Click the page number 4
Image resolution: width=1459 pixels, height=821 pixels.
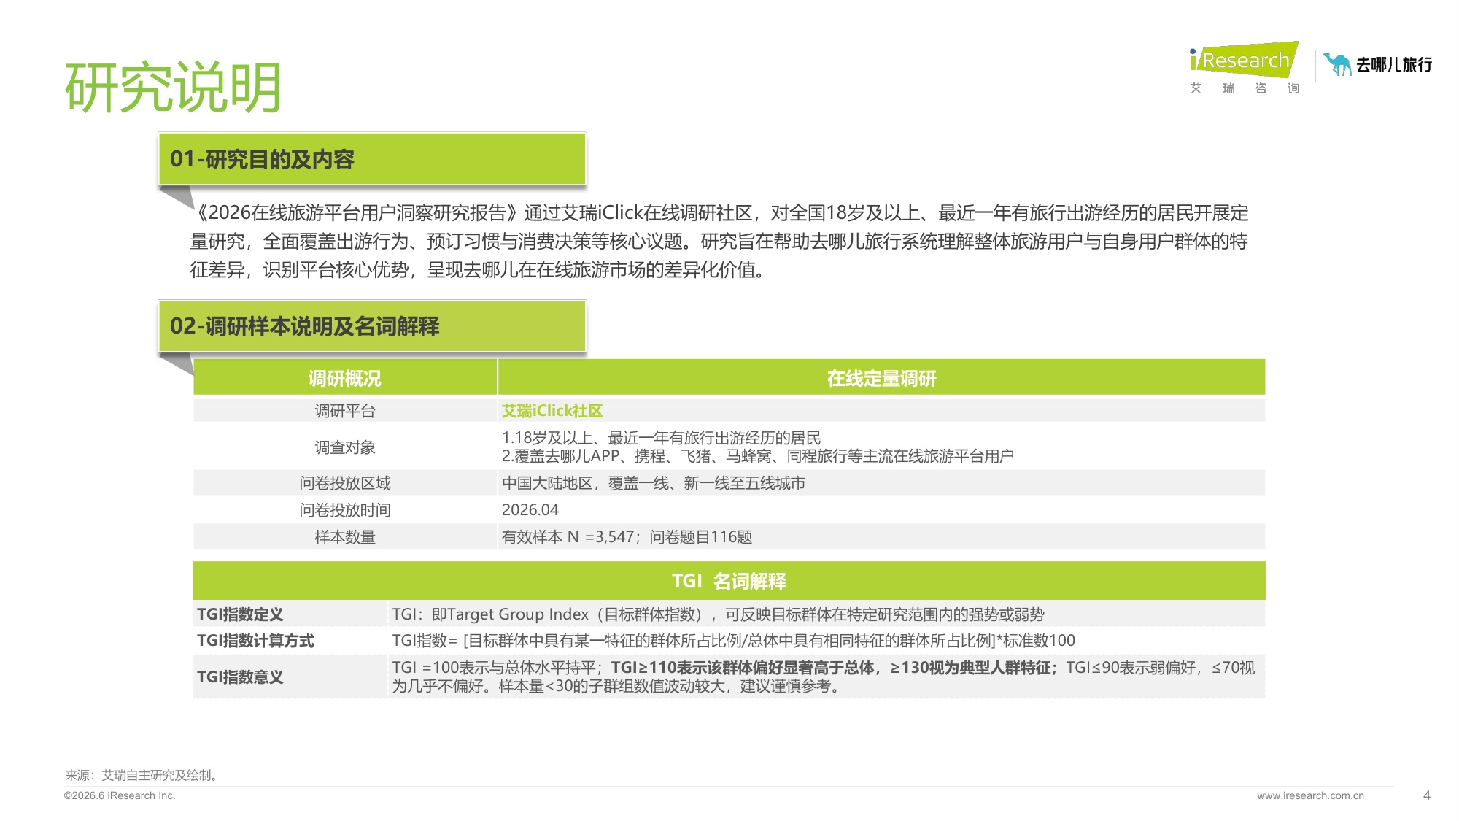click(1427, 795)
